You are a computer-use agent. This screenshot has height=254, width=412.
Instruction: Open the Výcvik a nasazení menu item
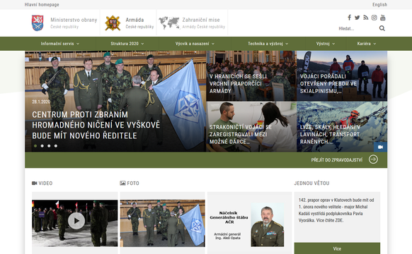195,44
